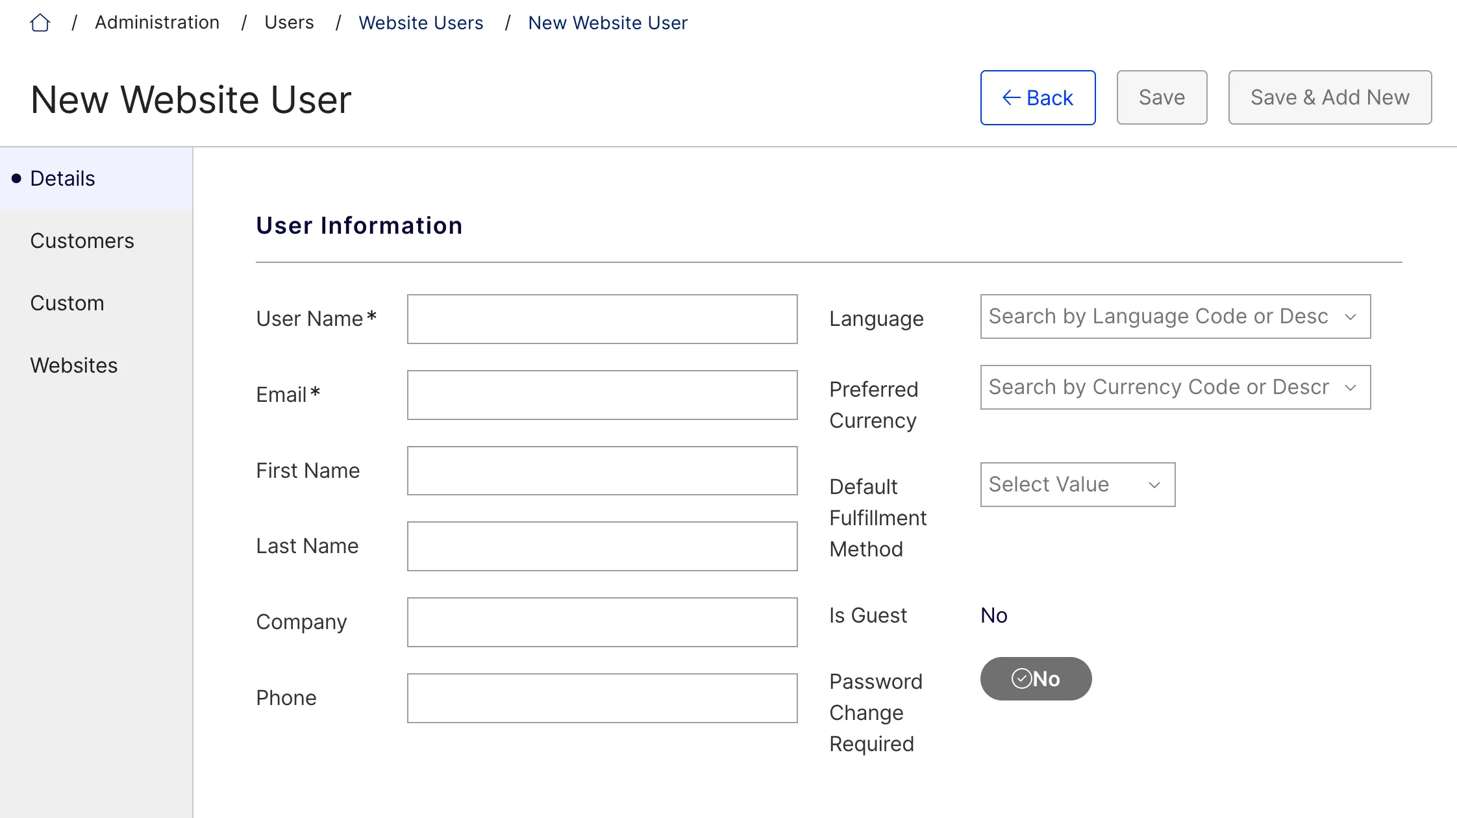Click New Website User breadcrumb link
The width and height of the screenshot is (1457, 818).
[607, 23]
